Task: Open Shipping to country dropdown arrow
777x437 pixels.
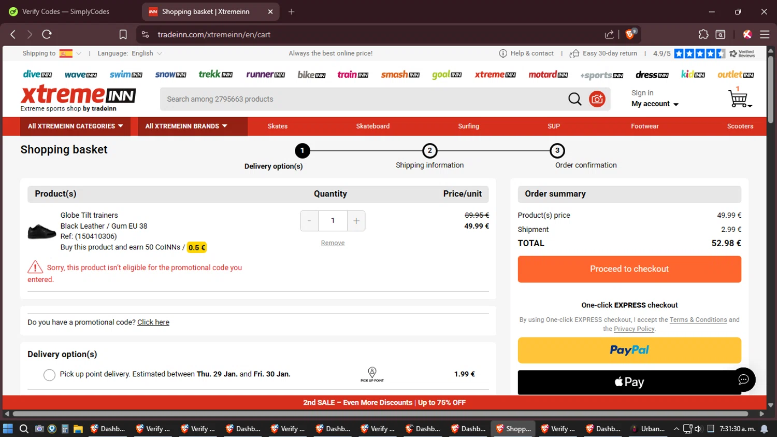Action: (79, 53)
